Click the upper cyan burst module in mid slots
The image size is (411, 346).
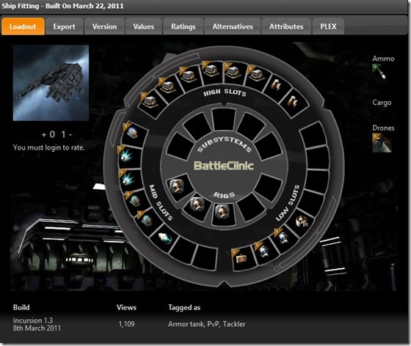click(x=126, y=155)
